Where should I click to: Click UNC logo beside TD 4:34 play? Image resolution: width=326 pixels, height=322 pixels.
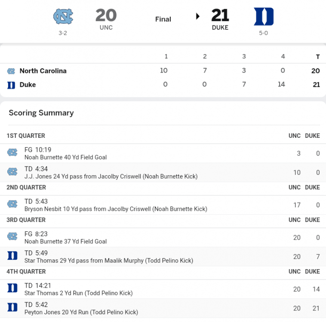12,172
